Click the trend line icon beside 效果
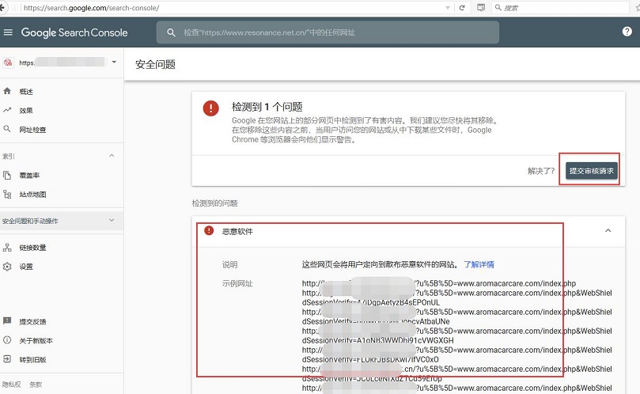The width and height of the screenshot is (640, 394). [x=7, y=110]
